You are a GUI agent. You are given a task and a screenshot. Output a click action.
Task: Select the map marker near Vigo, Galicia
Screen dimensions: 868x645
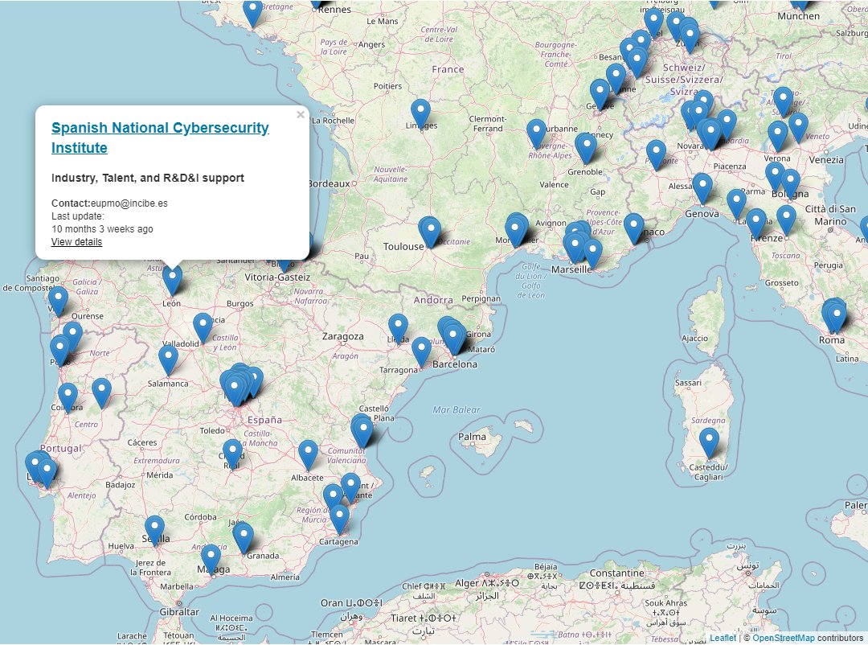(x=58, y=302)
